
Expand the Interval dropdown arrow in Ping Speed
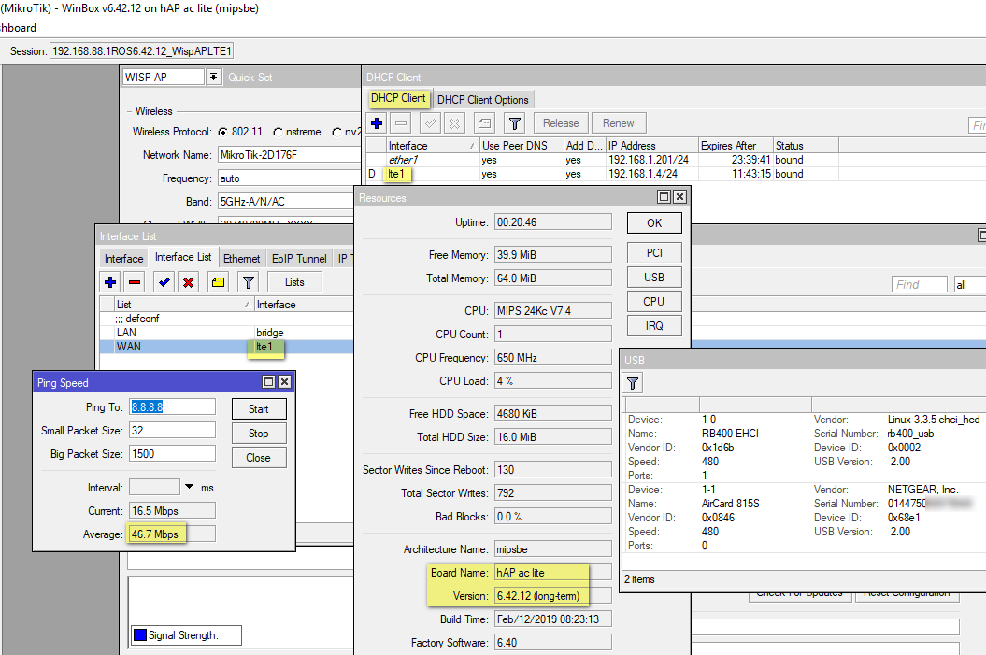pos(189,487)
